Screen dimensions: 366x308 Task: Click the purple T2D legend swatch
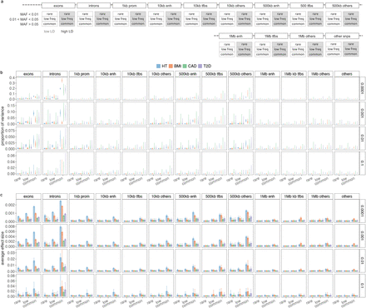tap(200, 66)
